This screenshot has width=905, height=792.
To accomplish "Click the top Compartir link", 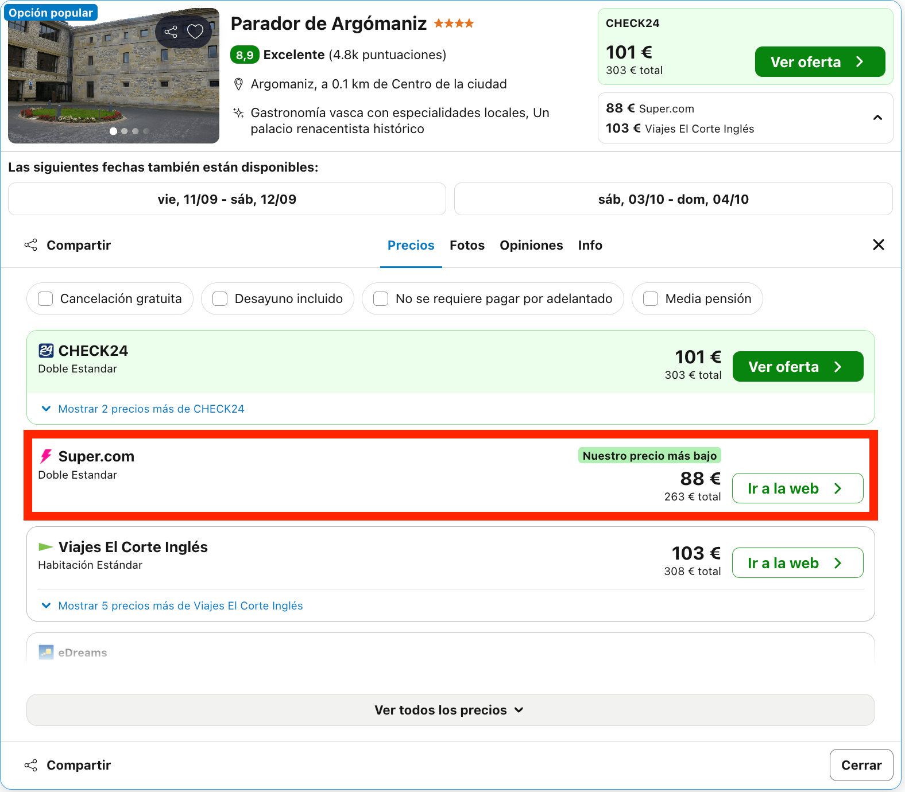I will [79, 245].
